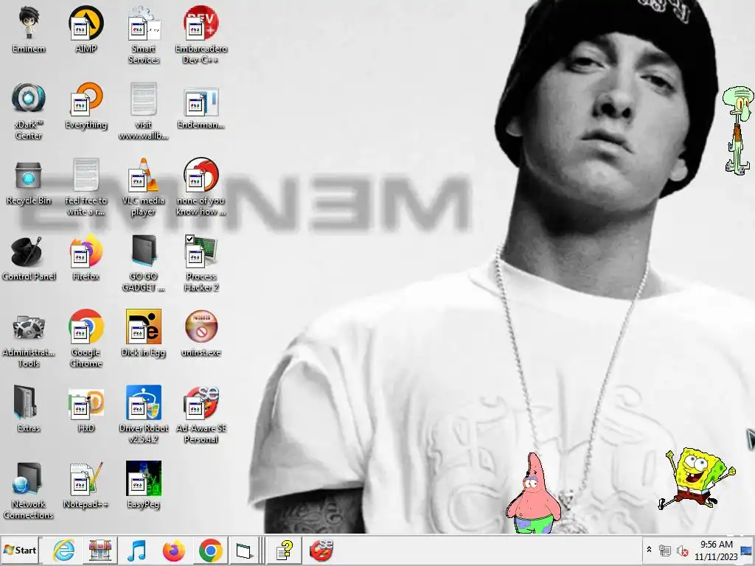Viewport: 755px width, 566px height.
Task: Select the uninst.exe desktop icon
Action: (x=201, y=334)
